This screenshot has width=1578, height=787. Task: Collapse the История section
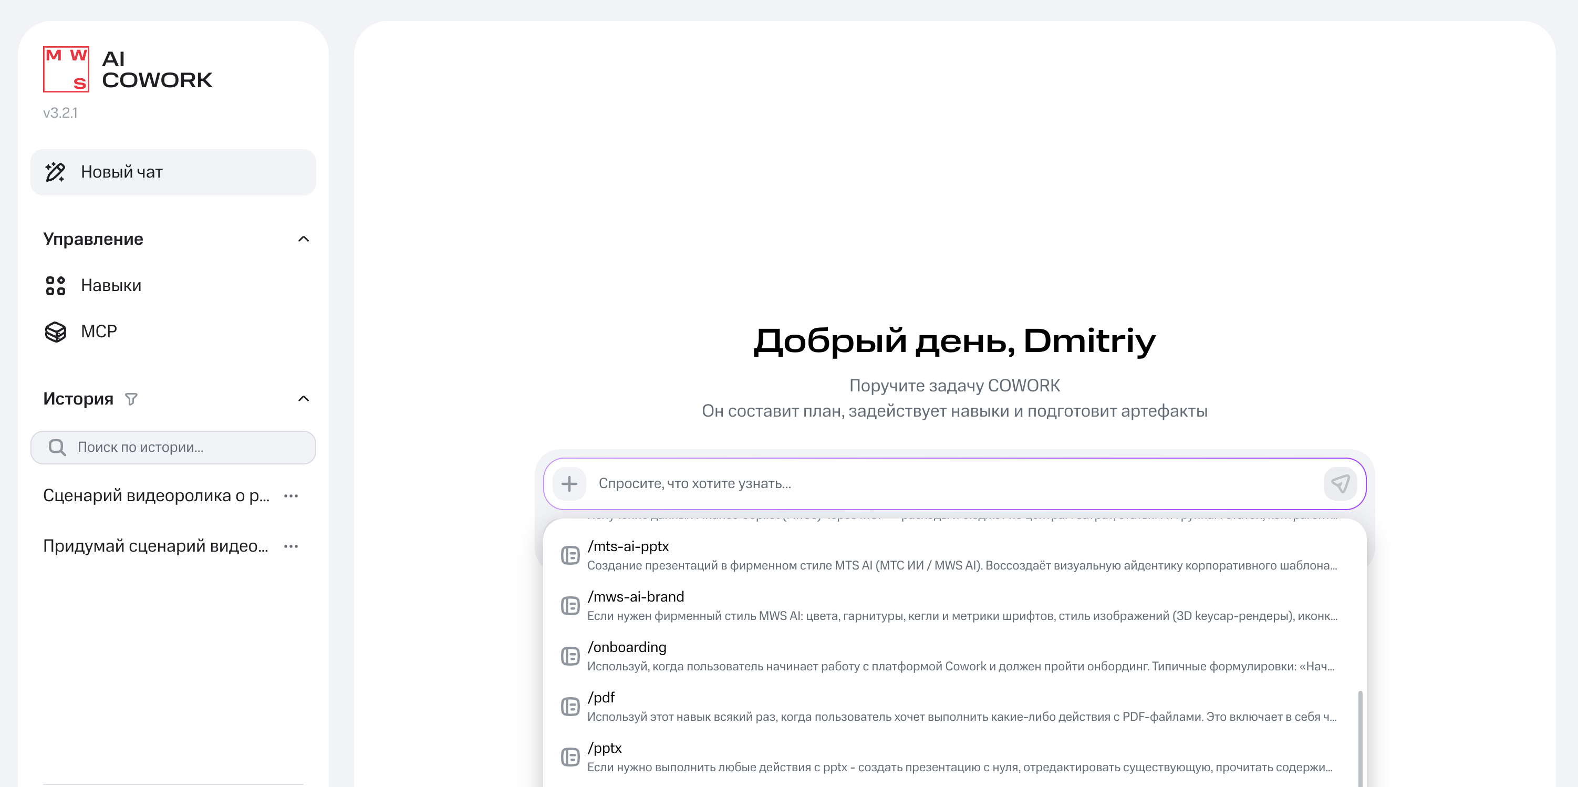pyautogui.click(x=303, y=399)
